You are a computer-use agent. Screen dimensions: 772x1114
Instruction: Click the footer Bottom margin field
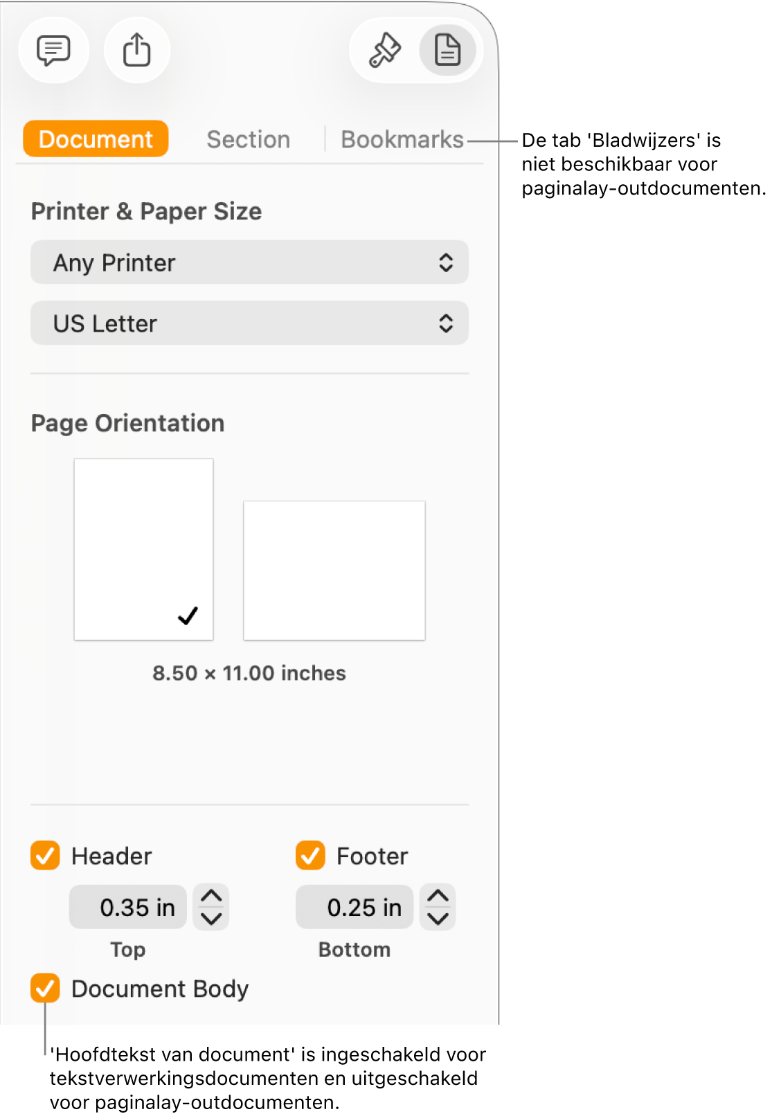pyautogui.click(x=354, y=907)
